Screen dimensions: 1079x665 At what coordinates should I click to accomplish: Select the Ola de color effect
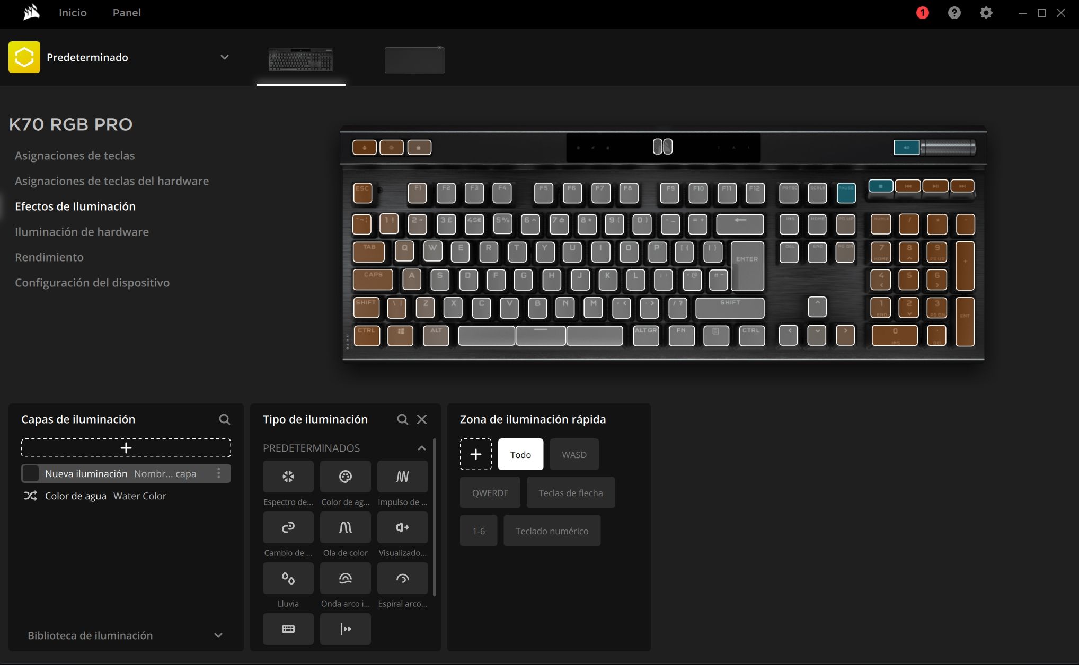[346, 527]
